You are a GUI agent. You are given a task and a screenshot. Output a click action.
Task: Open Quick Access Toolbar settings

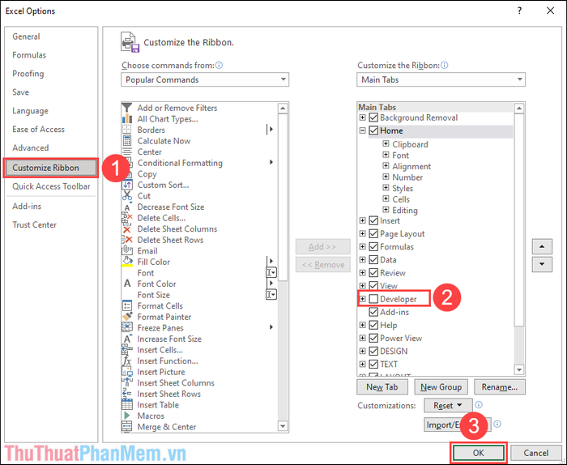51,186
